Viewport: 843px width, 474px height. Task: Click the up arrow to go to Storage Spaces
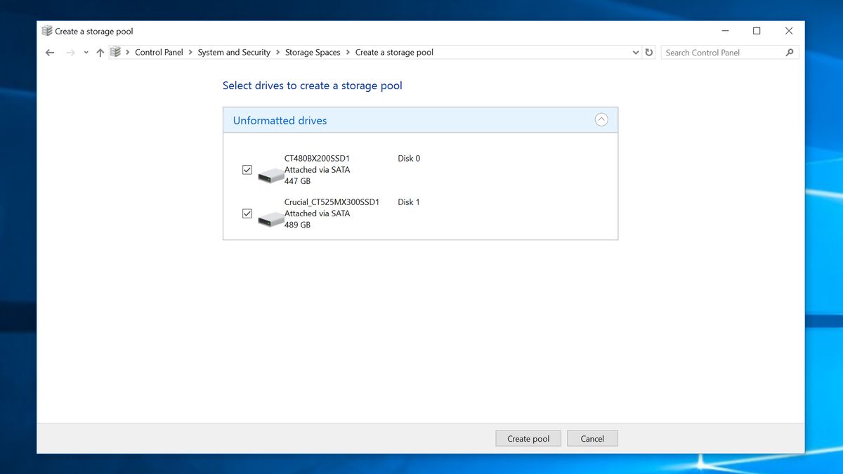pos(100,52)
